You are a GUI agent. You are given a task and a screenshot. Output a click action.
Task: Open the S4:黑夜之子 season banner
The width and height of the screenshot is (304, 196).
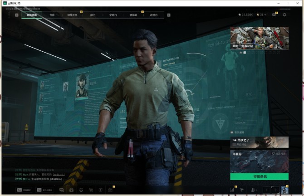pos(260,142)
